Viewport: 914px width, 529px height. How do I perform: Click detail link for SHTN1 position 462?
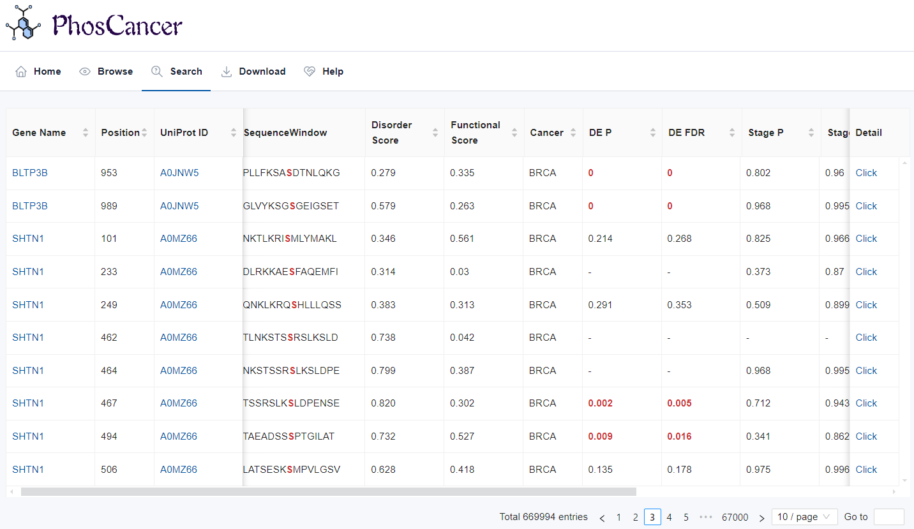pos(866,338)
